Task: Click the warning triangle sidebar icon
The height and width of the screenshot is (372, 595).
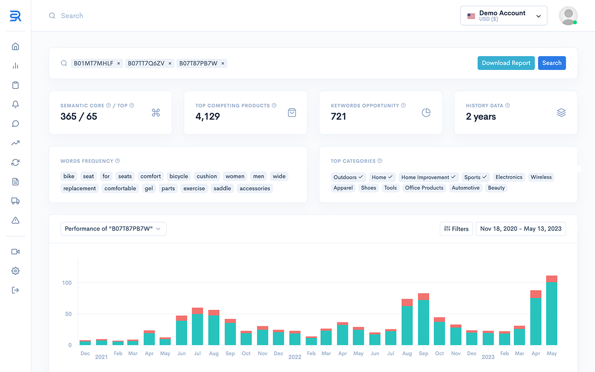Action: (15, 220)
